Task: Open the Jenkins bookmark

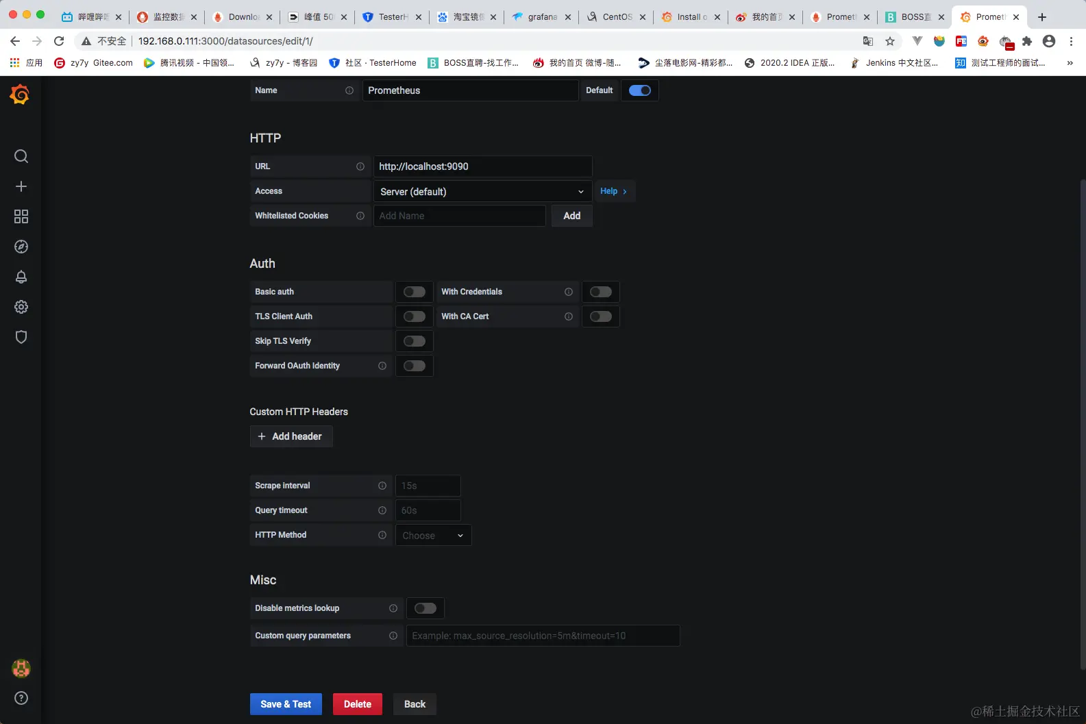Action: click(x=894, y=63)
